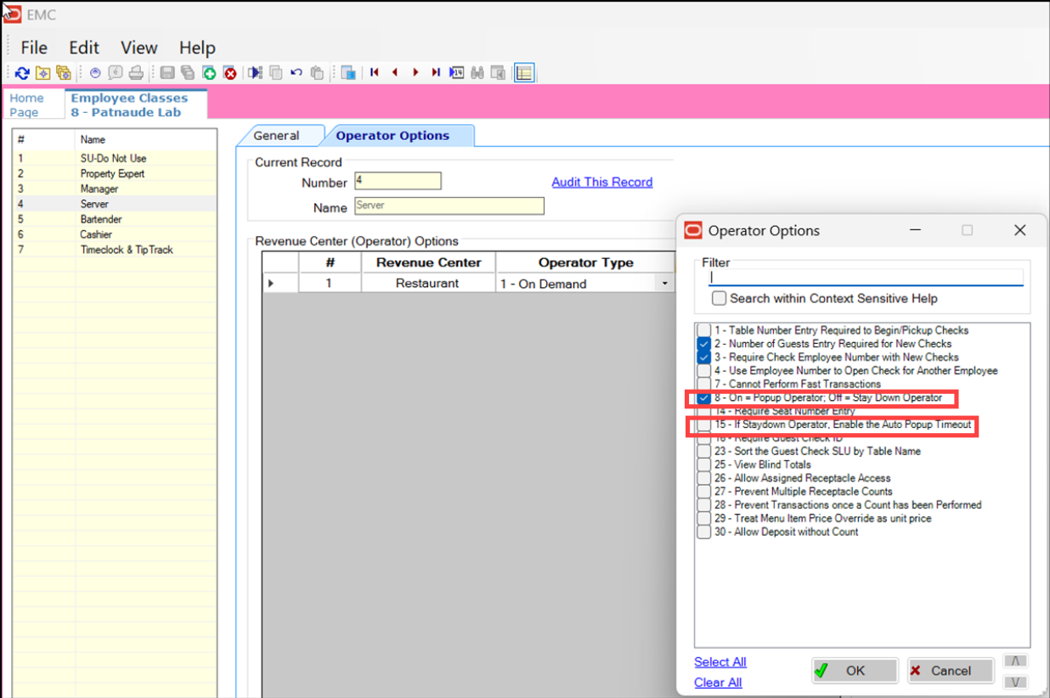This screenshot has width=1050, height=698.
Task: Enable option 1 Table Number Entry Required
Action: [x=703, y=330]
